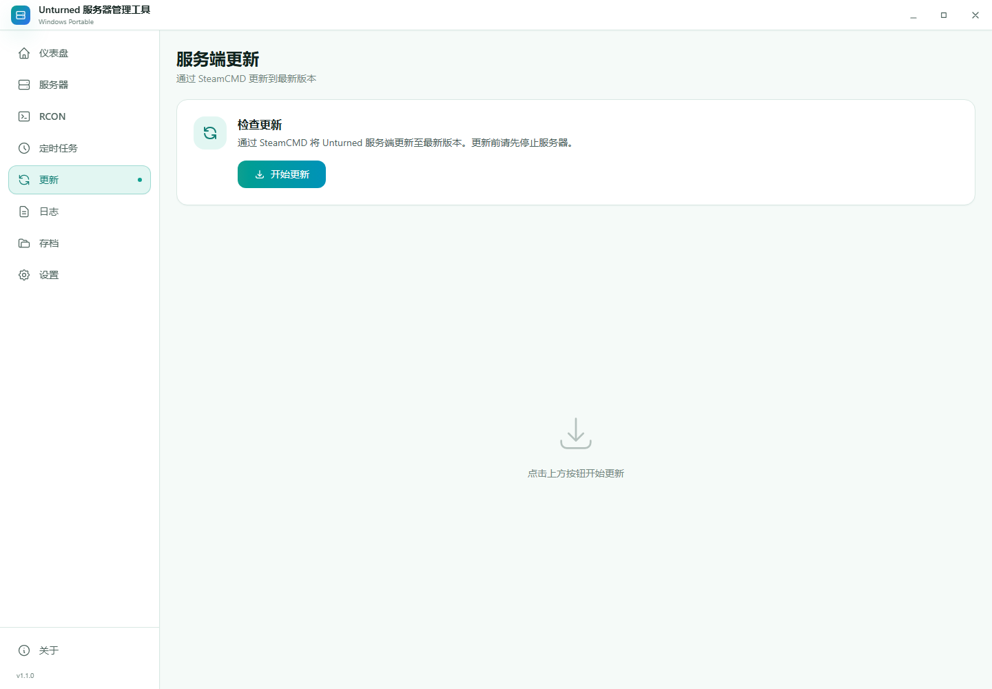Click the info circle icon beside 关于
Screen dimensions: 992x689
(24, 650)
